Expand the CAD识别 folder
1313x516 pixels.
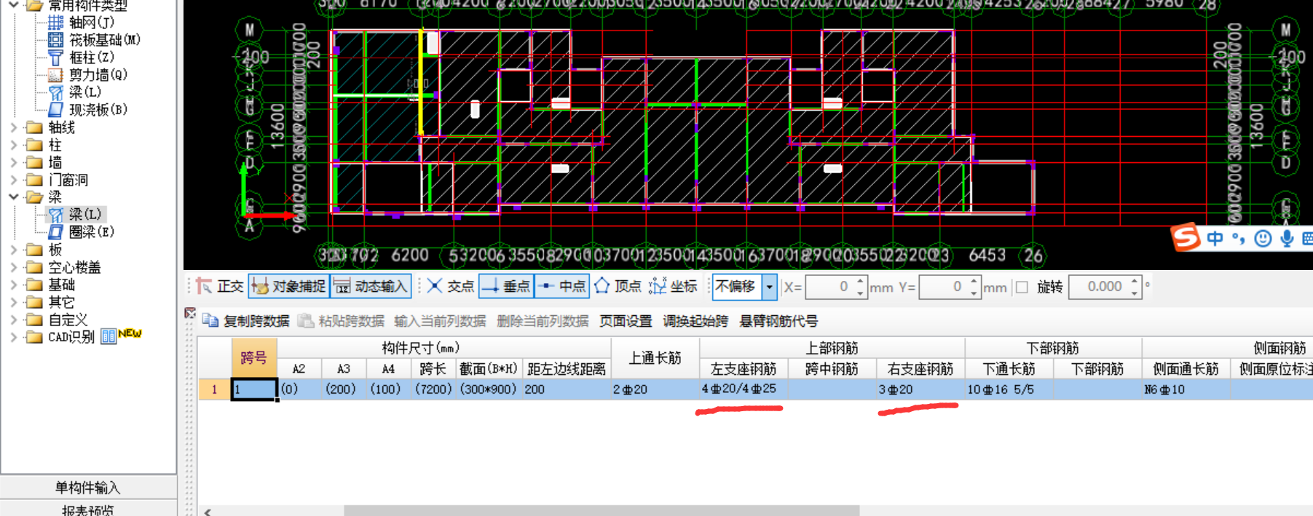tap(13, 337)
